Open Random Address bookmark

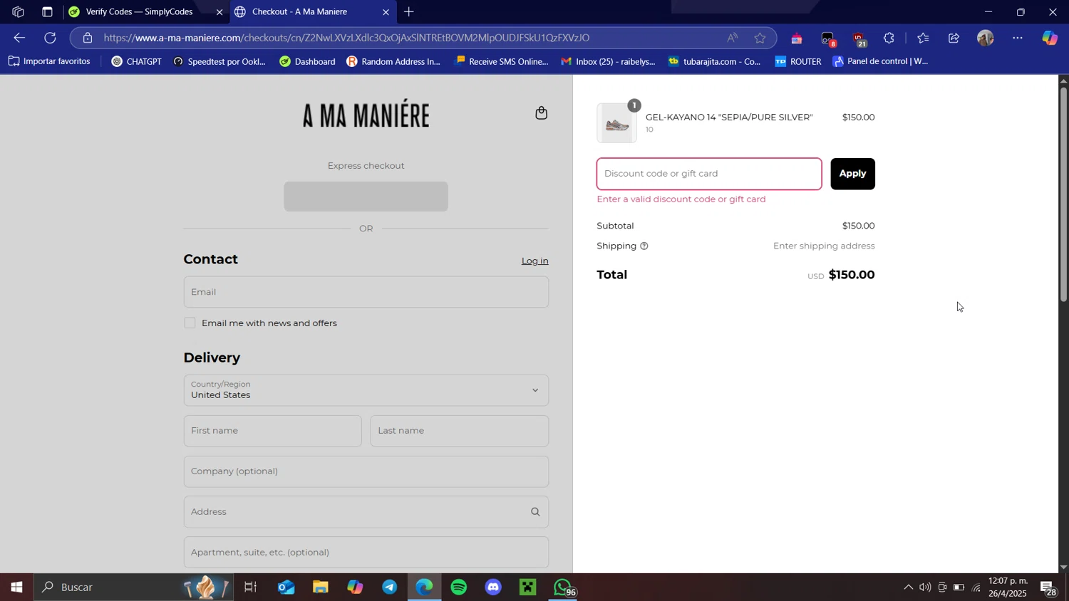(393, 62)
